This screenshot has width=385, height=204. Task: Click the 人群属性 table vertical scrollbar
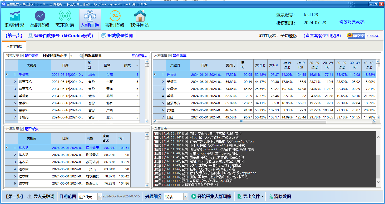[x=378, y=89]
